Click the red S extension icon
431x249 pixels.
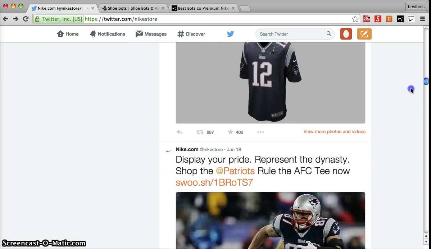click(x=378, y=19)
